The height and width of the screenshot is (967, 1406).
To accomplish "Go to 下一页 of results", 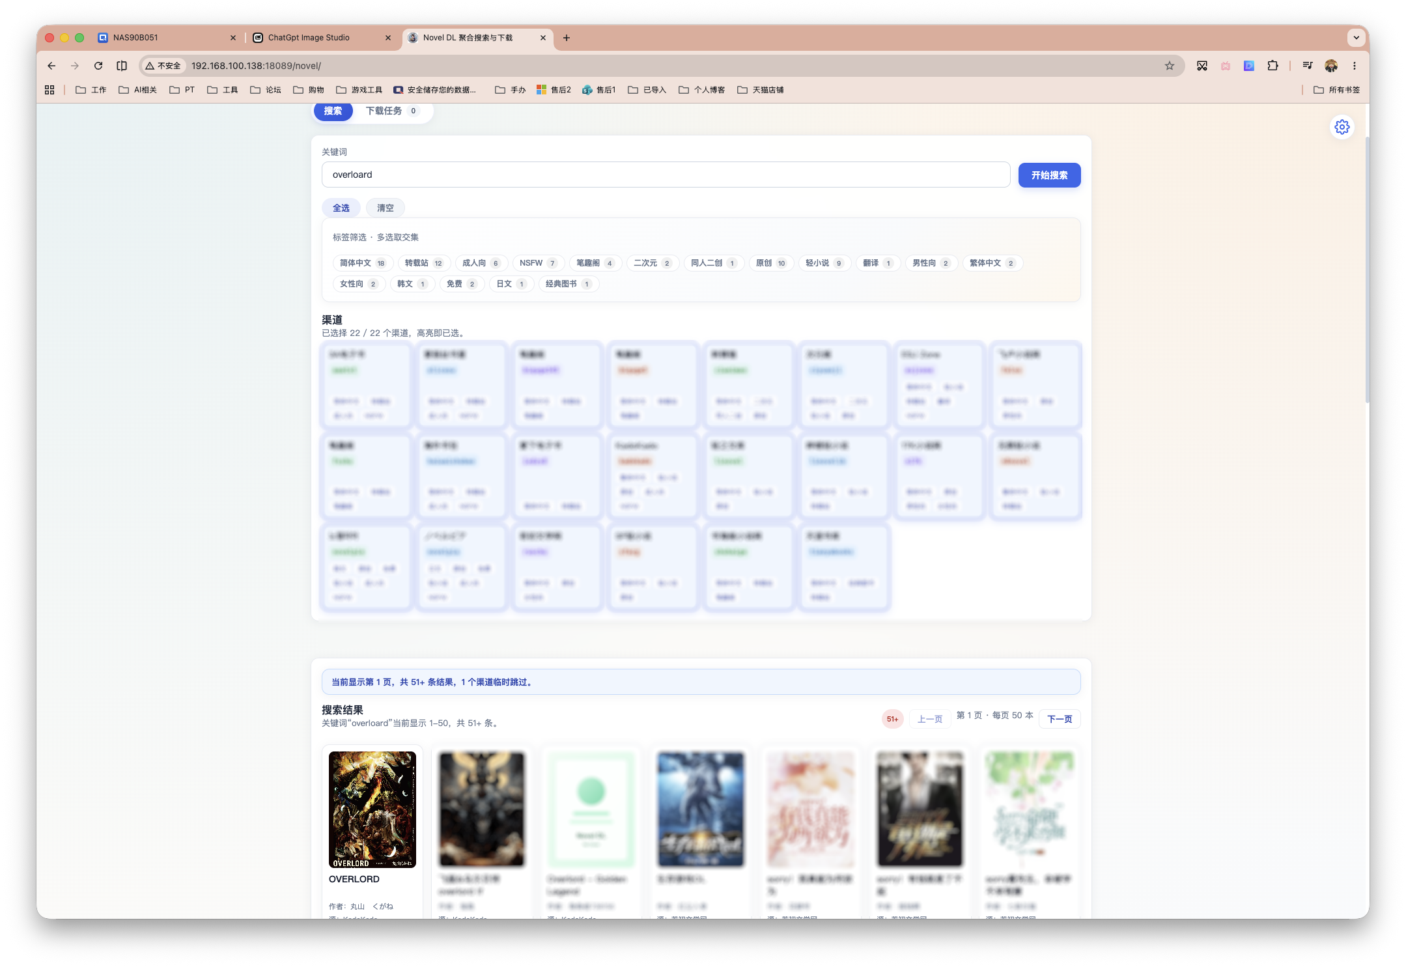I will (x=1060, y=719).
